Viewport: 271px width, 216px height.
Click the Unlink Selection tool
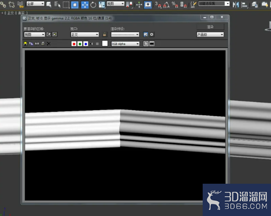11,5
